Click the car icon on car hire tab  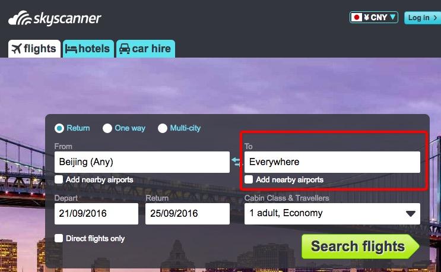[125, 49]
